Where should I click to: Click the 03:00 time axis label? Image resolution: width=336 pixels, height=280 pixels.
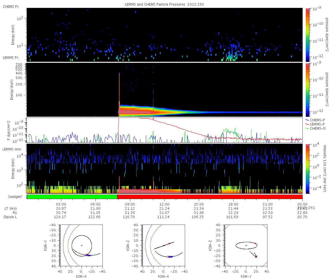click(61, 204)
